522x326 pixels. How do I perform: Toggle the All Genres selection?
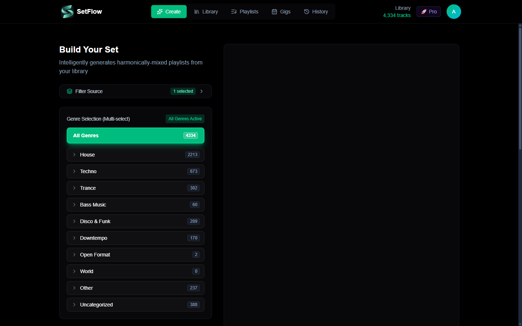pyautogui.click(x=135, y=135)
